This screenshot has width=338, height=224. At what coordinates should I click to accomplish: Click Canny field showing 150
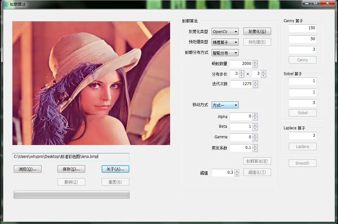coord(302,28)
